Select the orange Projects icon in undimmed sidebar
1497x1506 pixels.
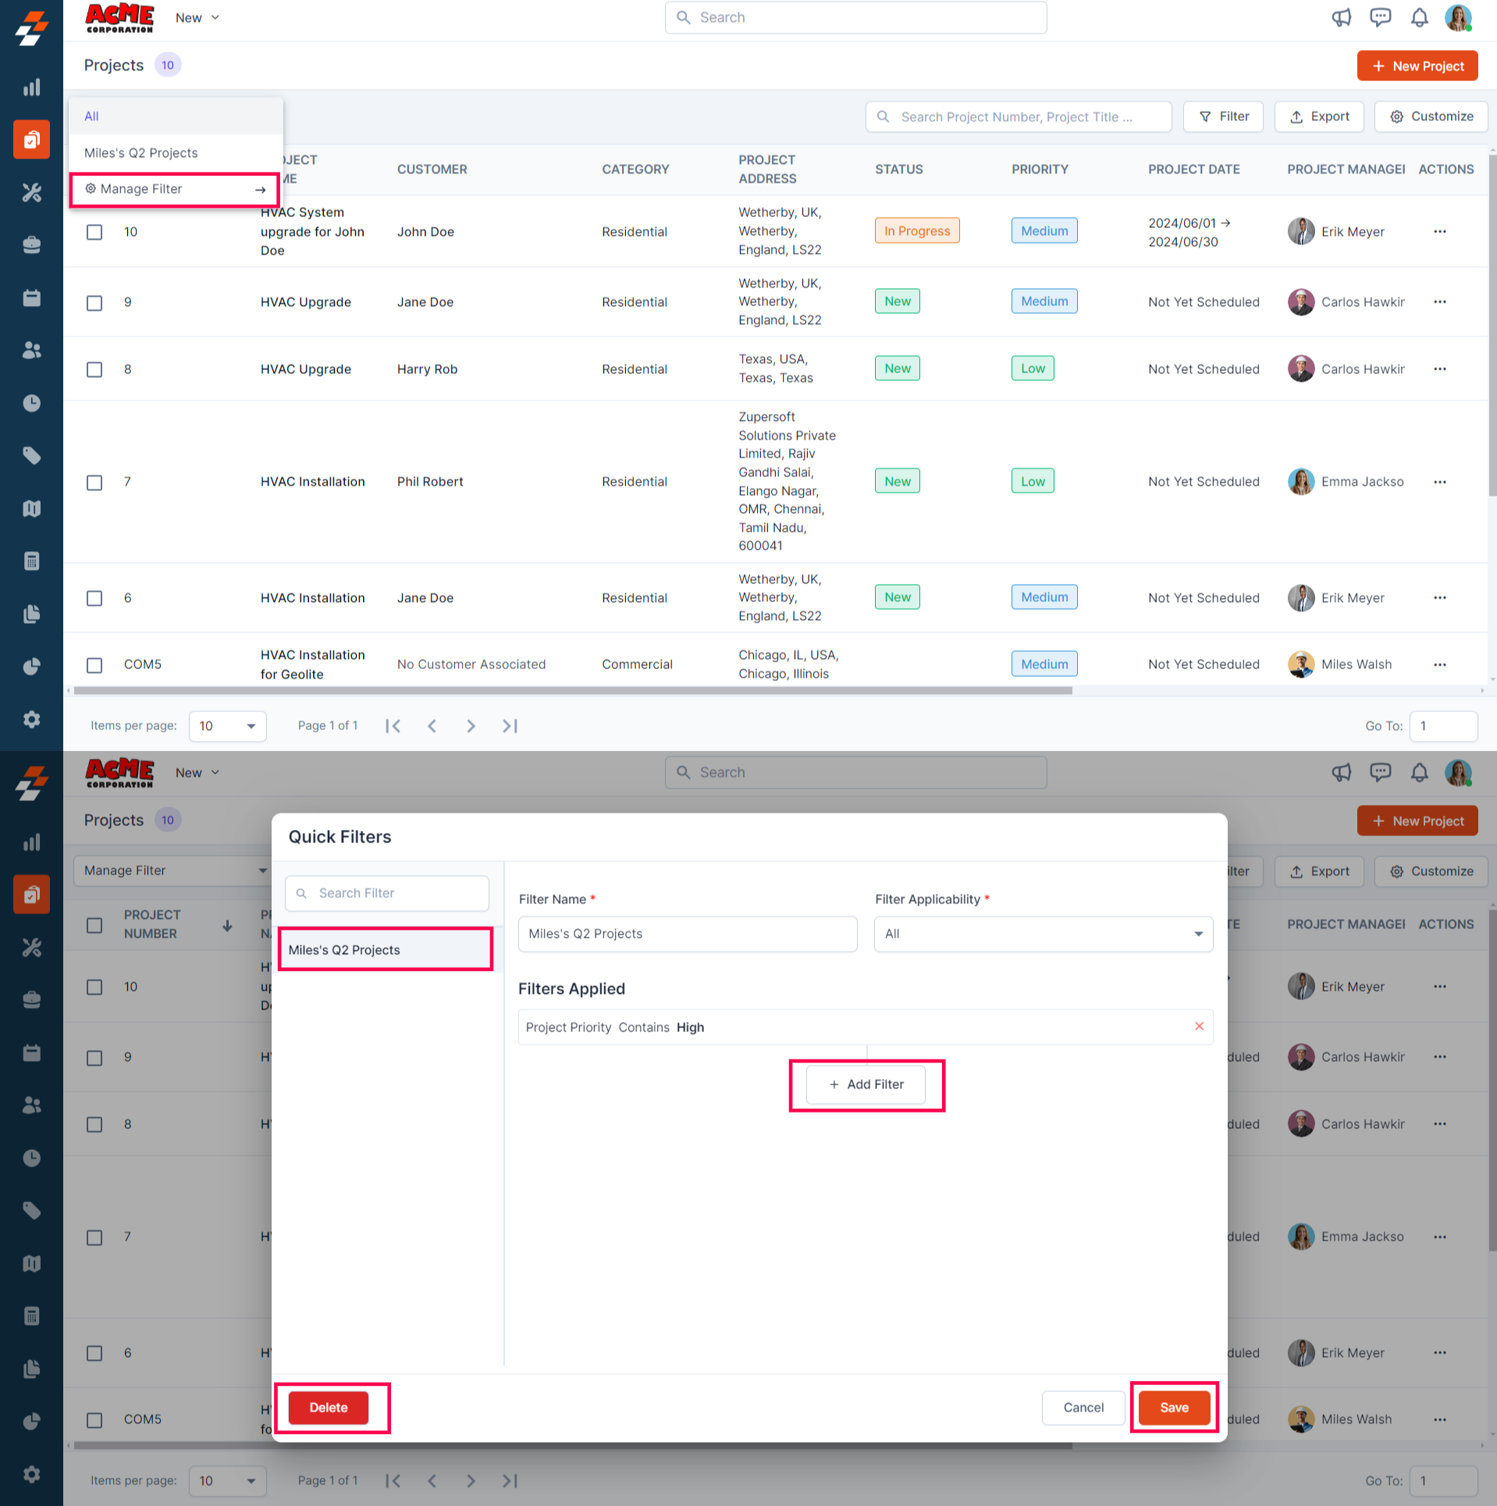pos(31,140)
